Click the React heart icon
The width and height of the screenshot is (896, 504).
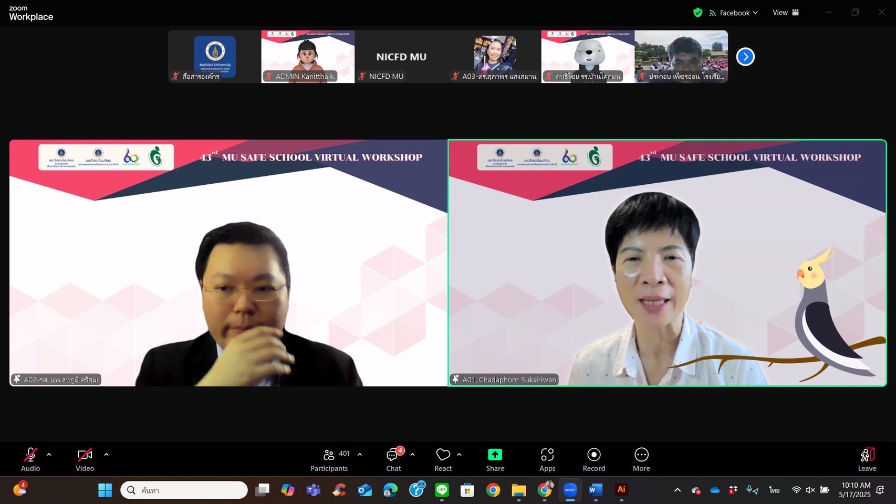(x=443, y=459)
